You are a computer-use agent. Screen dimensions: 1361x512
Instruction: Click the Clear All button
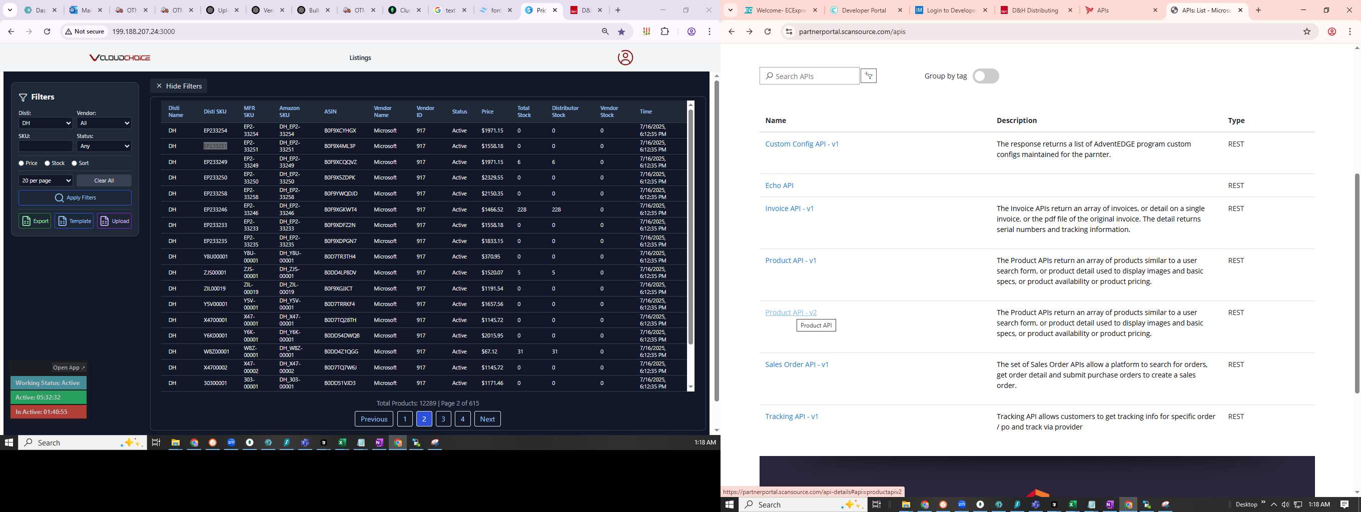point(104,180)
